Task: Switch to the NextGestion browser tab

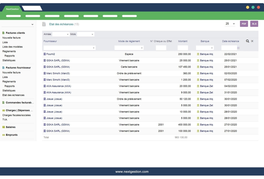Action: (12, 9)
